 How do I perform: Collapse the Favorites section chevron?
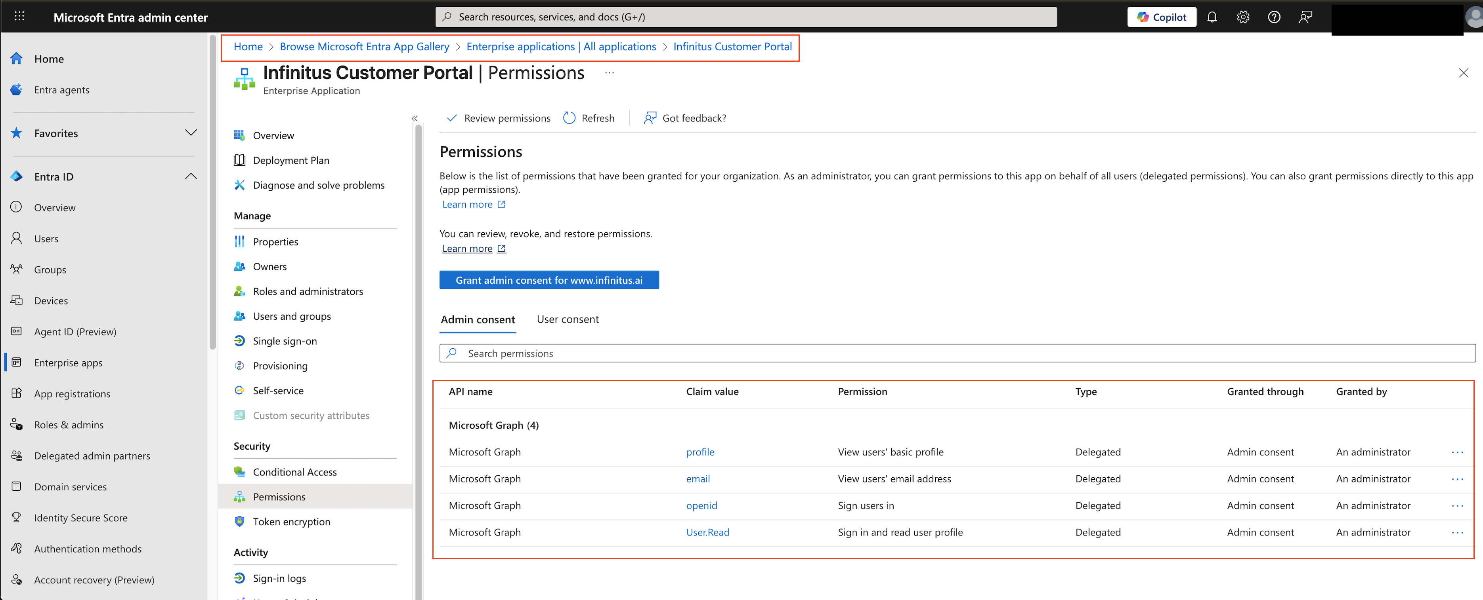[x=191, y=133]
